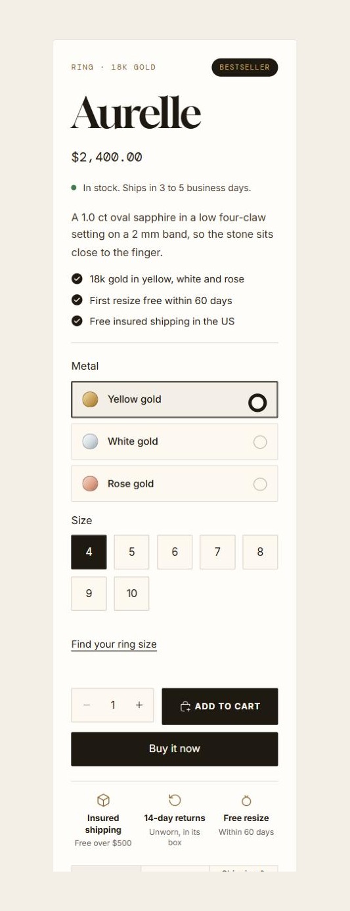
Task: Click the minus quantity icon
Action: click(87, 705)
